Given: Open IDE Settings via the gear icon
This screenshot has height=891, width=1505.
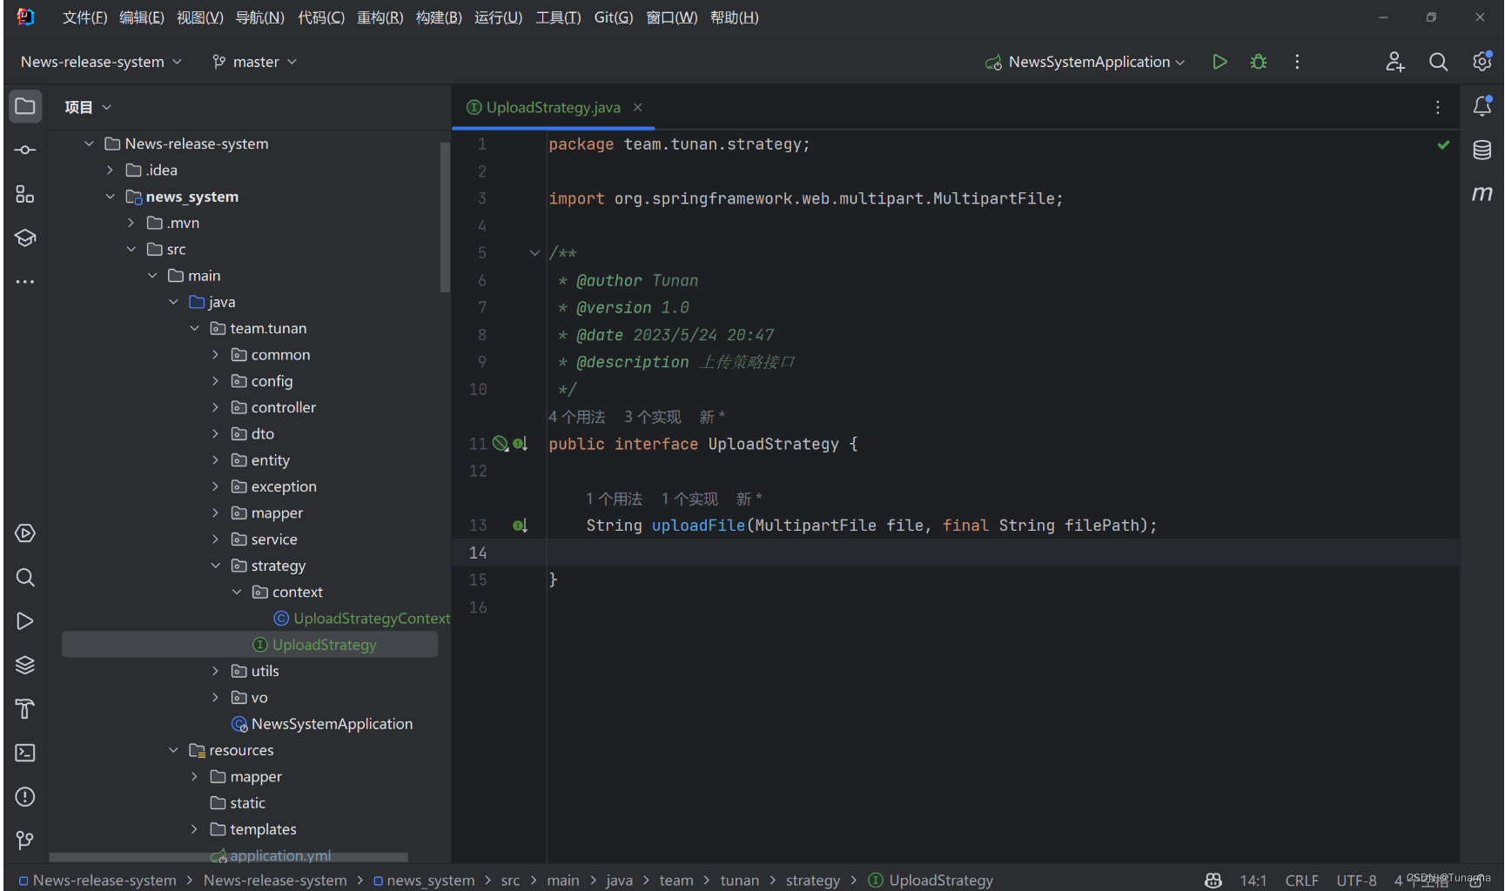Looking at the screenshot, I should click(1482, 61).
